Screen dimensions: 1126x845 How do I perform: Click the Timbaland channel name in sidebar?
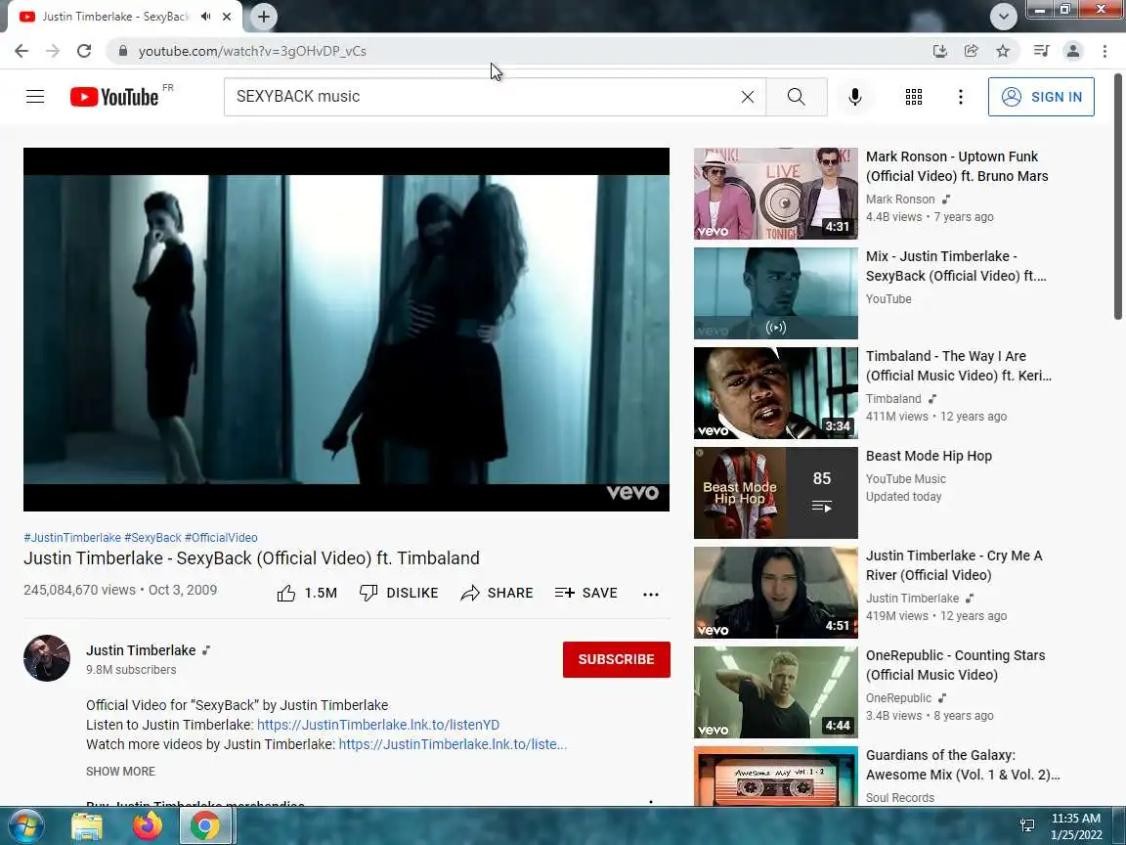pyautogui.click(x=893, y=399)
